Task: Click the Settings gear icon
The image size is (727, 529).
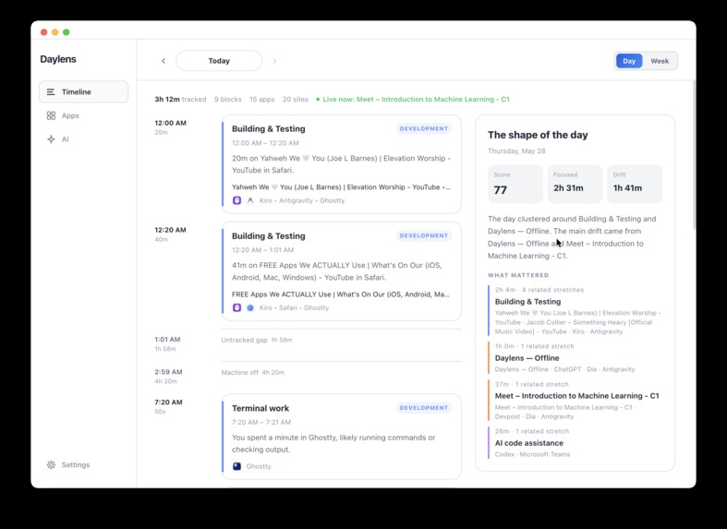Action: tap(51, 464)
